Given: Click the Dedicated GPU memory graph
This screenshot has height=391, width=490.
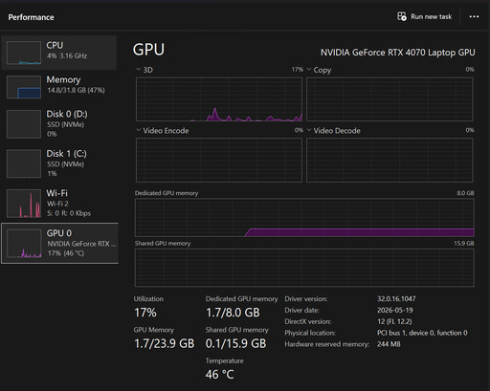Looking at the screenshot, I should click(304, 217).
